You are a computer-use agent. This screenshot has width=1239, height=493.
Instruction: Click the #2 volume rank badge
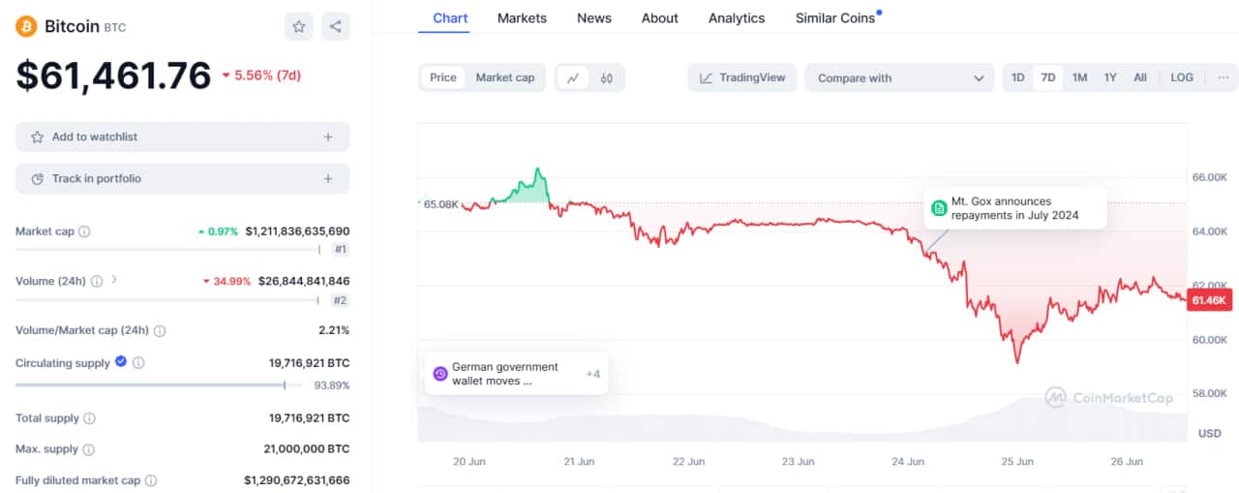340,300
